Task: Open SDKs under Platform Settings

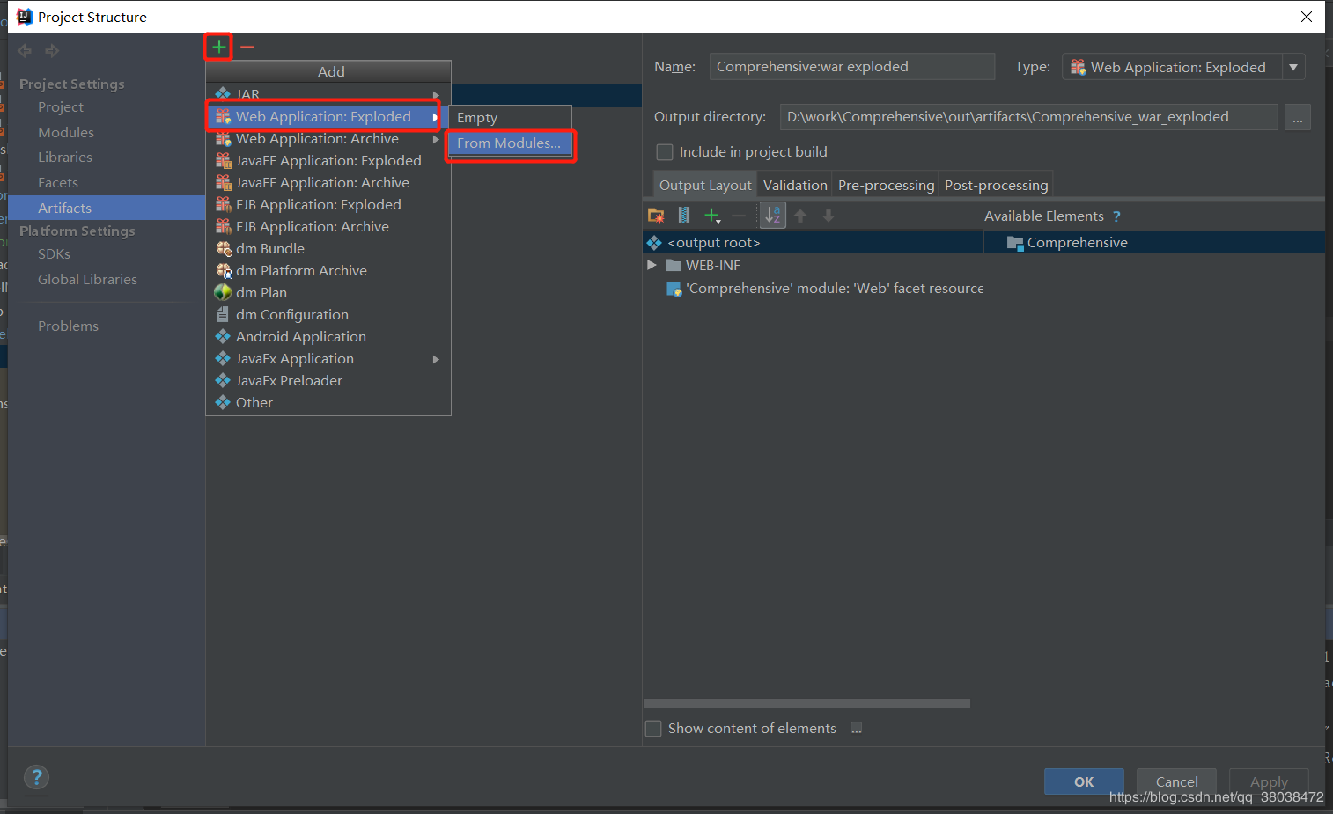Action: click(54, 253)
